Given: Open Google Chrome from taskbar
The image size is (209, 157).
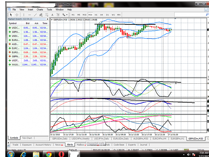Looking at the screenshot, I should pyautogui.click(x=48, y=154).
